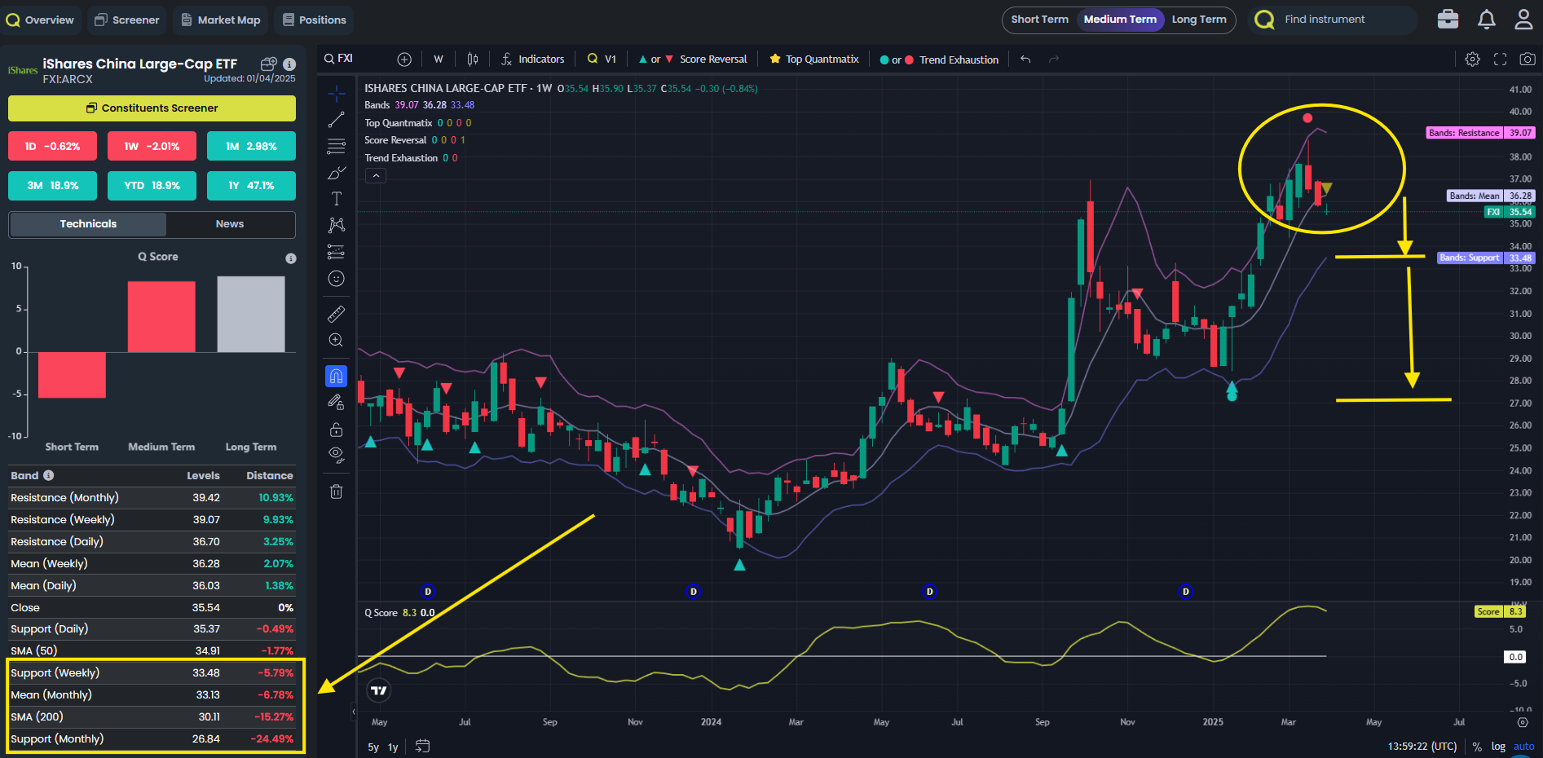Open the prediction and measurement tools
This screenshot has height=758, width=1543.
tap(336, 252)
